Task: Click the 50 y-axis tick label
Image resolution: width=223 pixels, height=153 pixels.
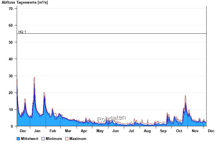Action: click(11, 42)
